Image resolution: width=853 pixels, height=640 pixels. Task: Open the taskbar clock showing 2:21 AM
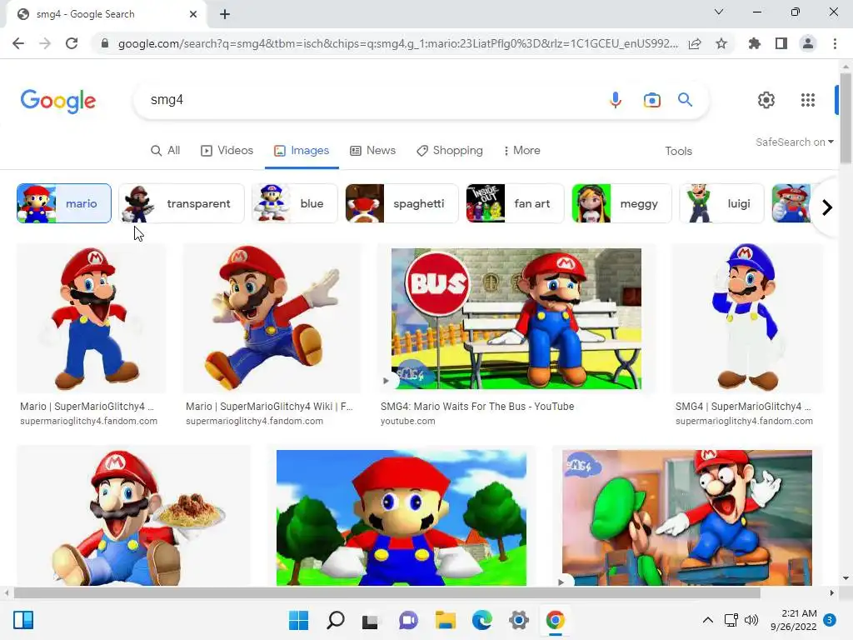794,620
